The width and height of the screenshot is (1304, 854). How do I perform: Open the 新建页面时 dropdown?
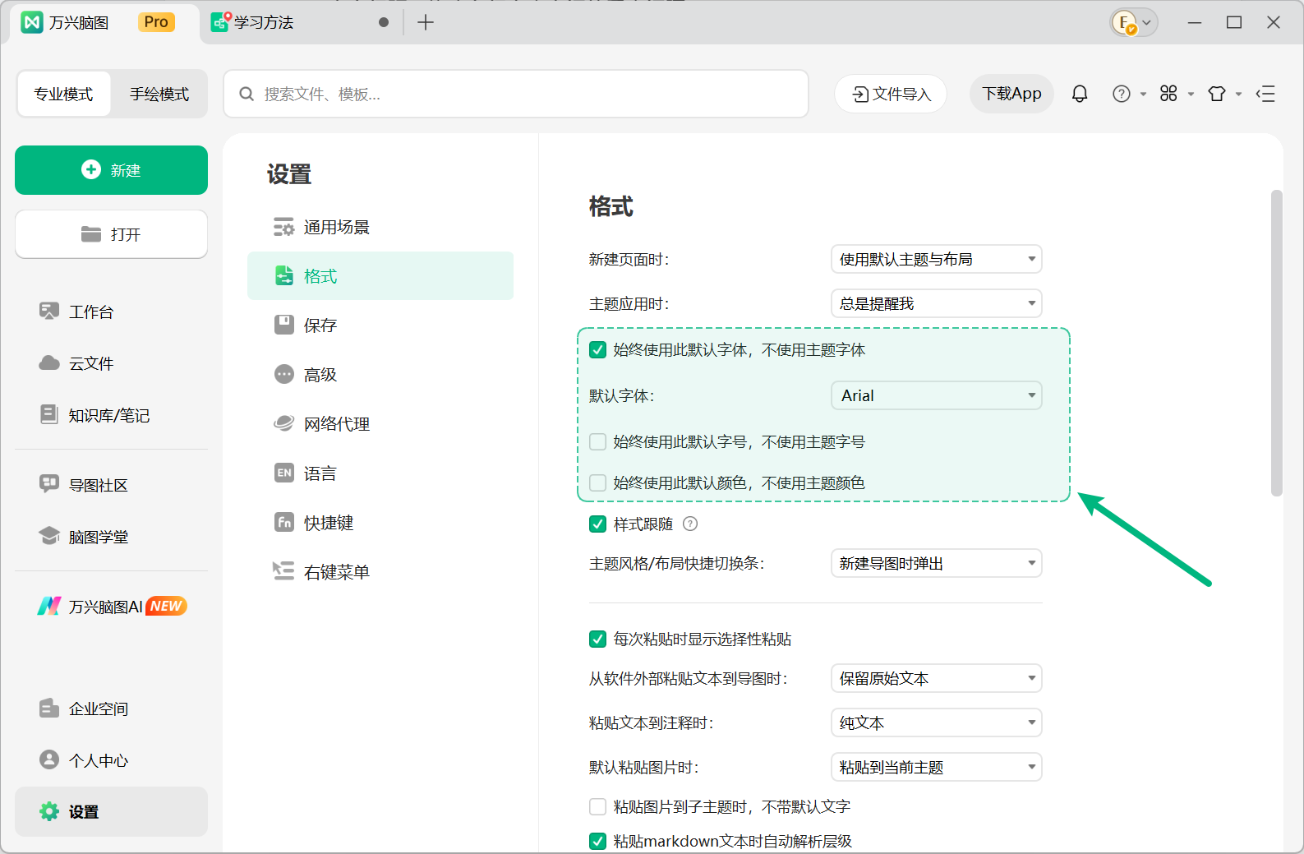(937, 259)
